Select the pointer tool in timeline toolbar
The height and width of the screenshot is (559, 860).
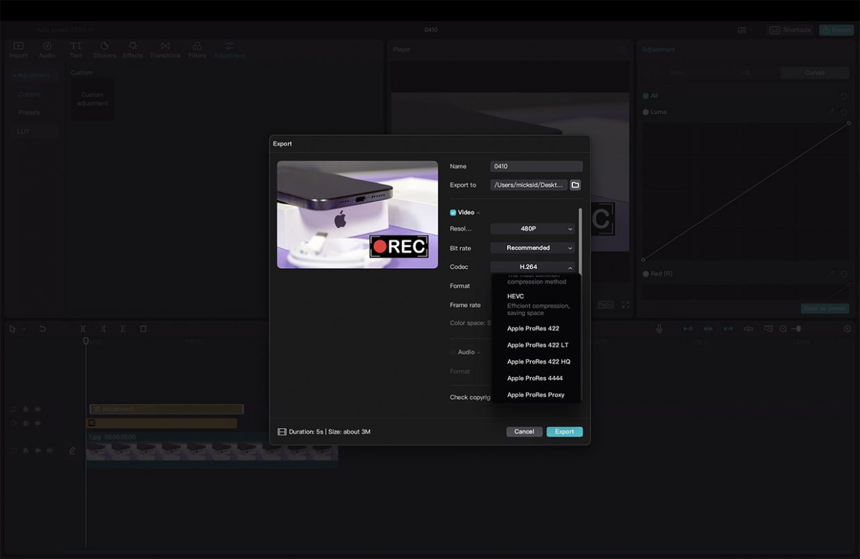pos(12,329)
